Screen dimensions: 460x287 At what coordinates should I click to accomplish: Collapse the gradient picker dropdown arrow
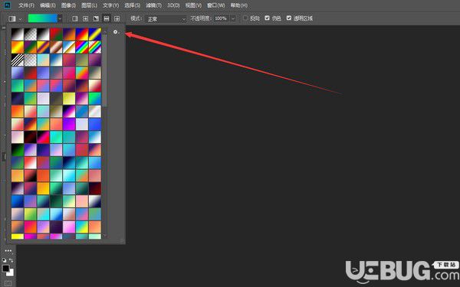[x=60, y=18]
